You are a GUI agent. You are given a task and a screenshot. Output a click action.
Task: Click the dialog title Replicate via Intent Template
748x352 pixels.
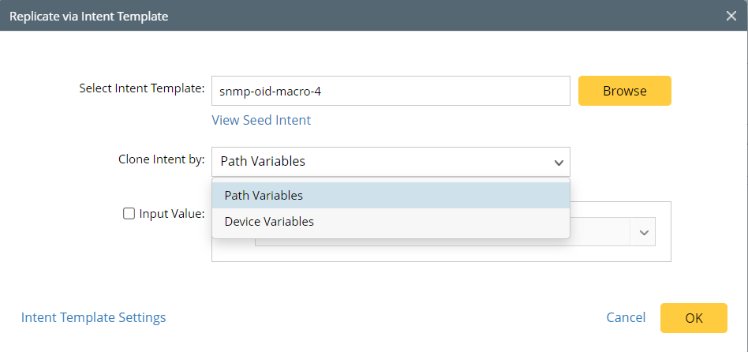(x=88, y=16)
